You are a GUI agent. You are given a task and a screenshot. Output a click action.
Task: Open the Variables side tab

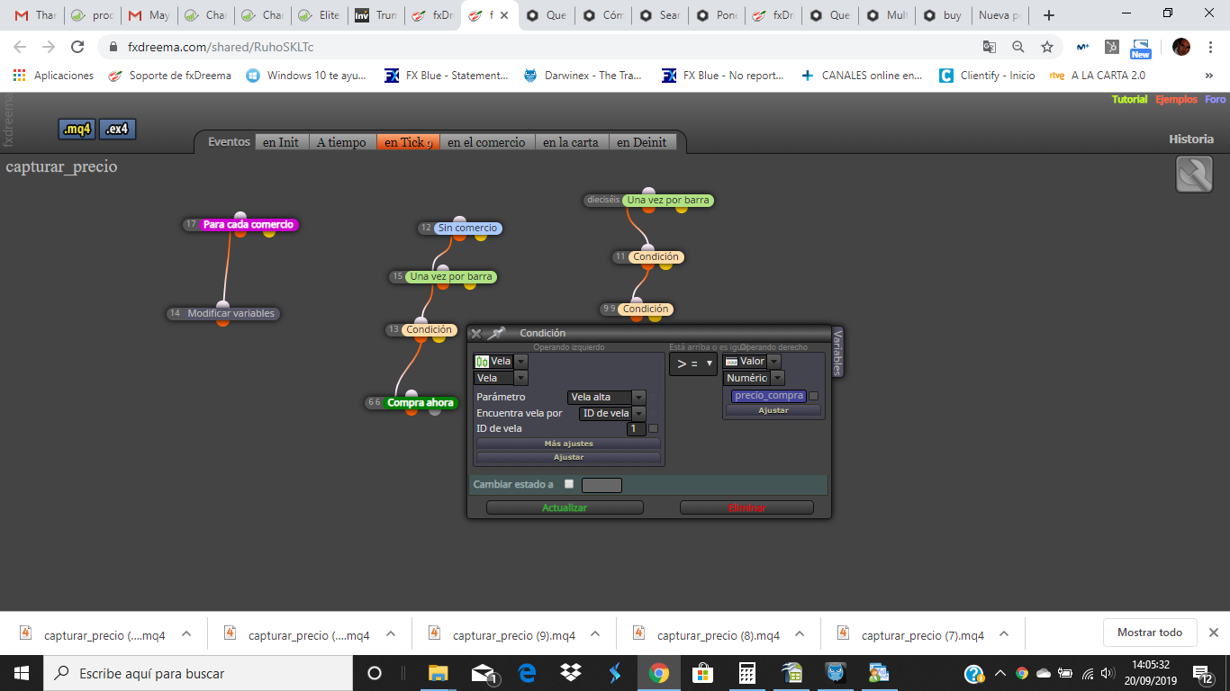(x=837, y=352)
